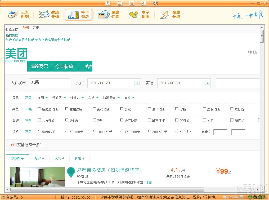This screenshot has width=269, height=200.
Task: Click the Meituan logo
Action: [16, 54]
